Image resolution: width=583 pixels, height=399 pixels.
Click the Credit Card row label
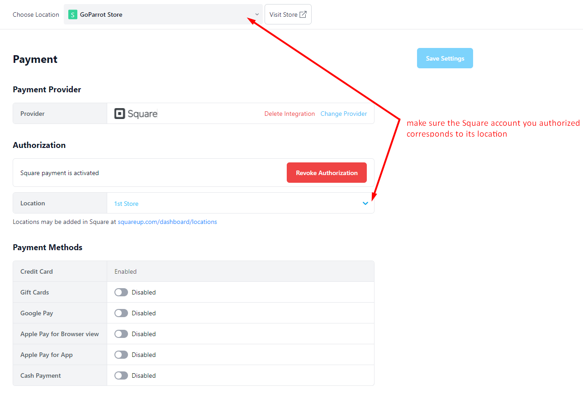[x=37, y=271]
